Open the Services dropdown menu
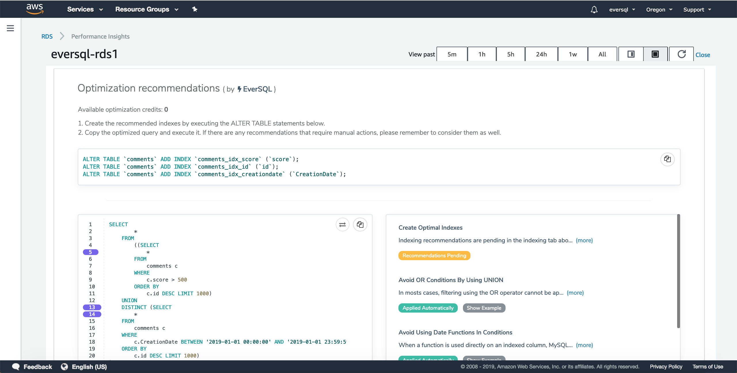This screenshot has width=737, height=373. pos(85,9)
